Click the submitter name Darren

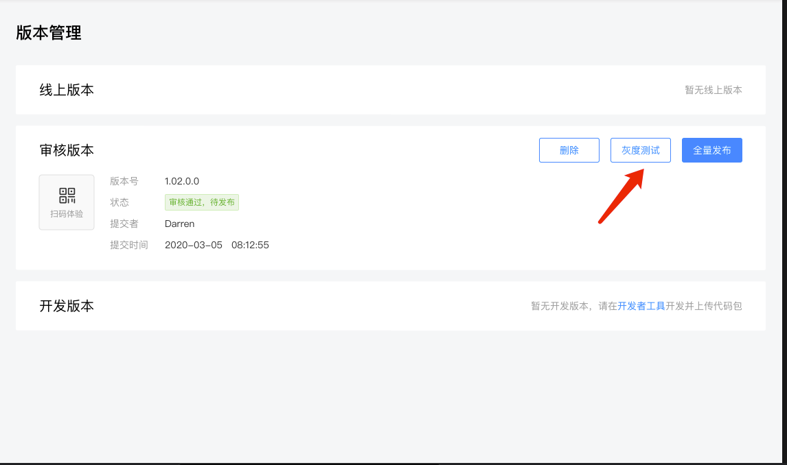pos(179,224)
